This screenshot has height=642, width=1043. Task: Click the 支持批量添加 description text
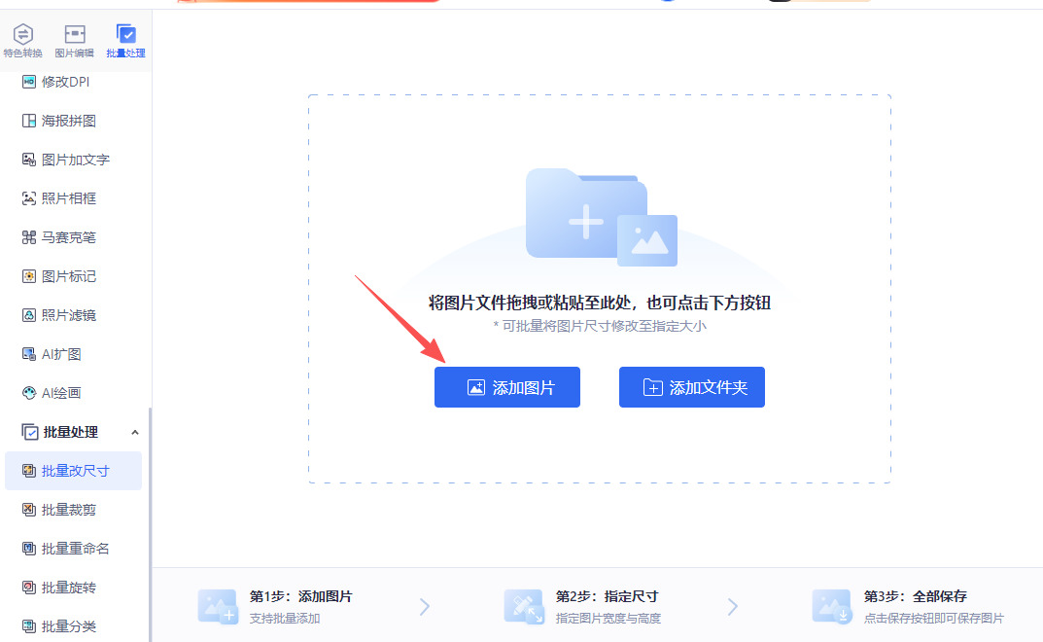coord(285,619)
